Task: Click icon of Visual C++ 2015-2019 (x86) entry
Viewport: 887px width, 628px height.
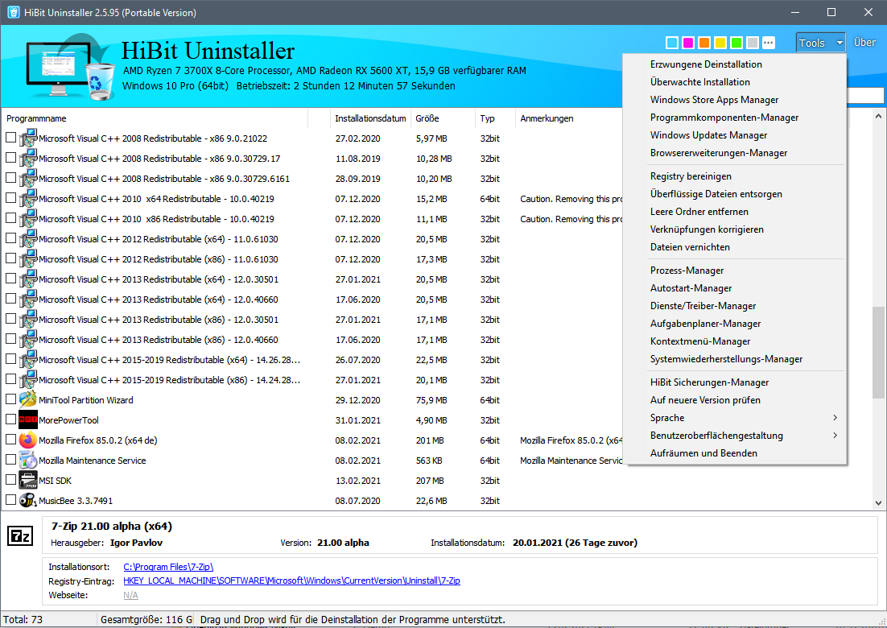Action: (27, 380)
